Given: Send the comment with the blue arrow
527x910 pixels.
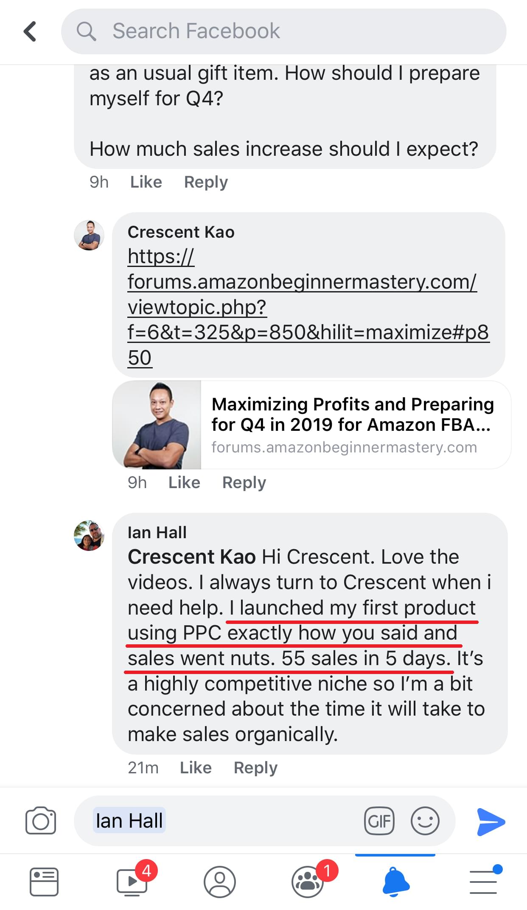Looking at the screenshot, I should 491,822.
